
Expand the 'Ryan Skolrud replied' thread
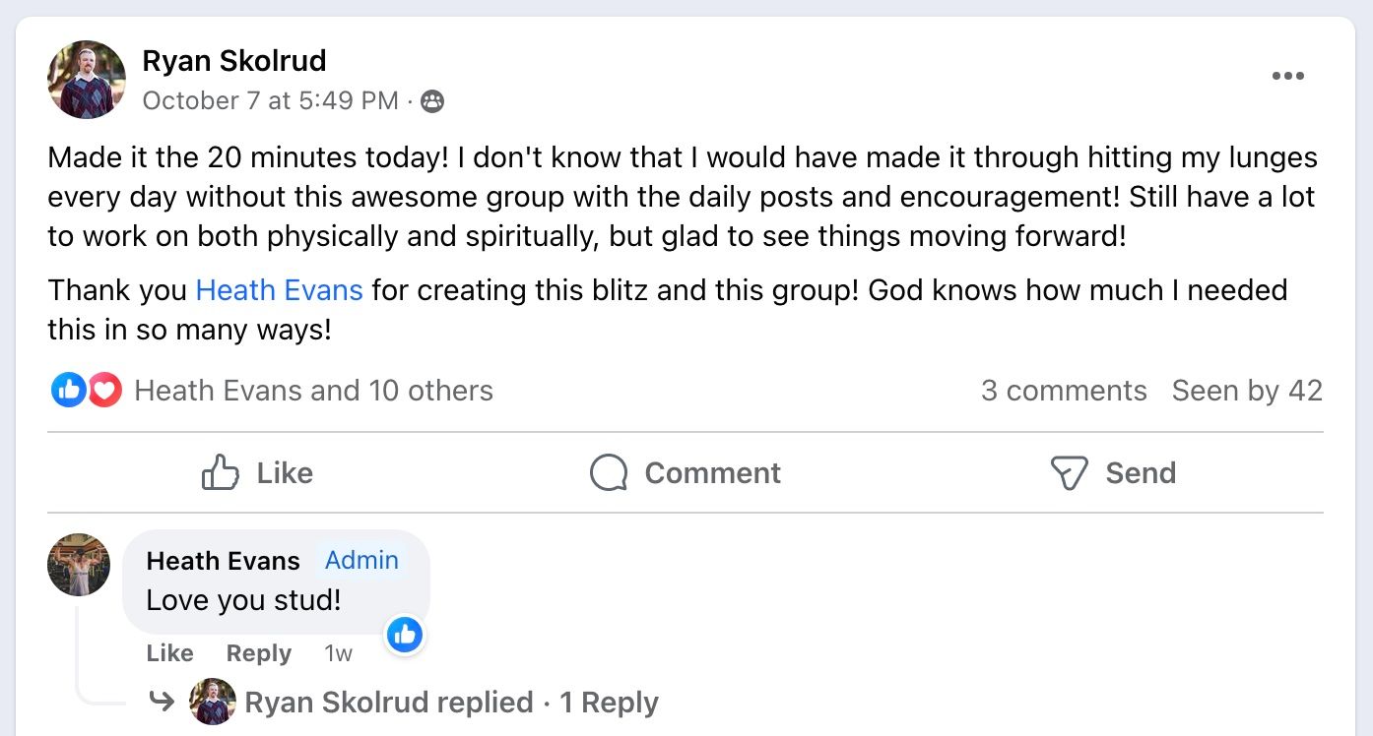tap(450, 703)
